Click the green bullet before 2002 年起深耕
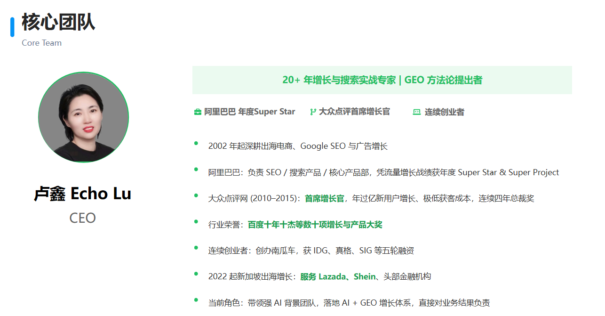Image resolution: width=605 pixels, height=316 pixels. click(x=196, y=143)
